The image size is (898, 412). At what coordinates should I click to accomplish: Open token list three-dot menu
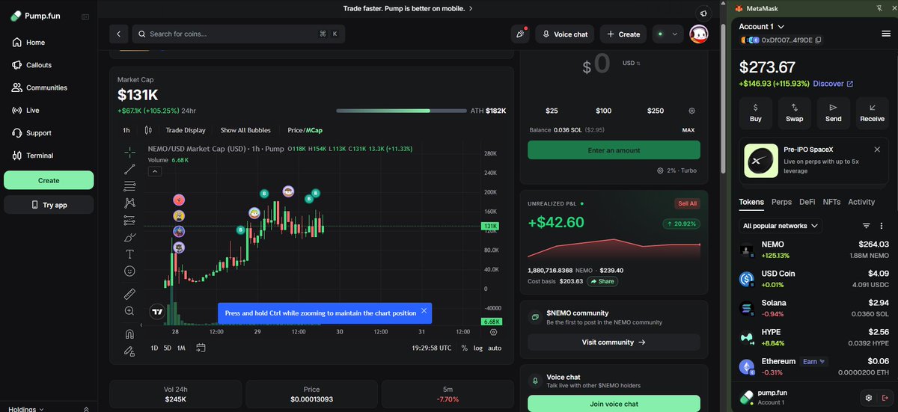[x=882, y=225]
